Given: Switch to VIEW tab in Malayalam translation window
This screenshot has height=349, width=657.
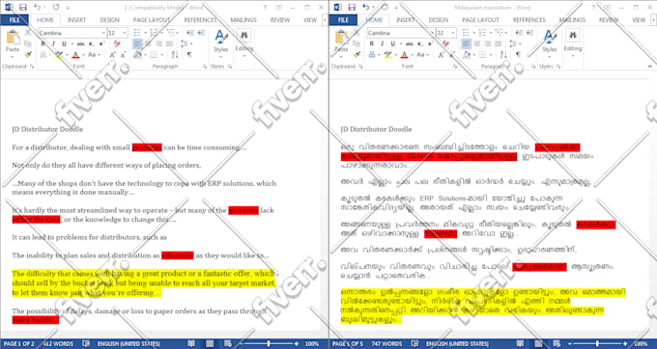Looking at the screenshot, I should click(x=639, y=20).
